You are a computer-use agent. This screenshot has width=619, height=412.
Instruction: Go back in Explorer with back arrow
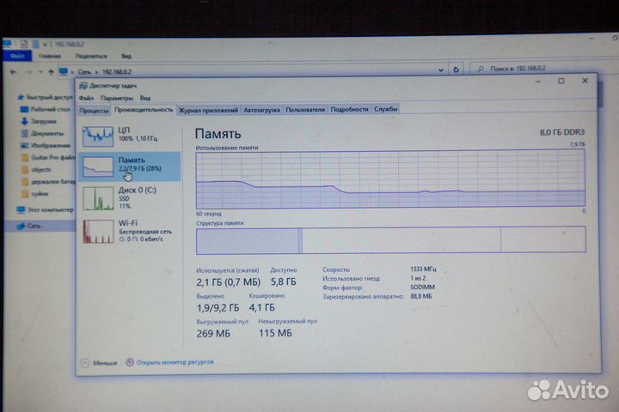pyautogui.click(x=13, y=72)
